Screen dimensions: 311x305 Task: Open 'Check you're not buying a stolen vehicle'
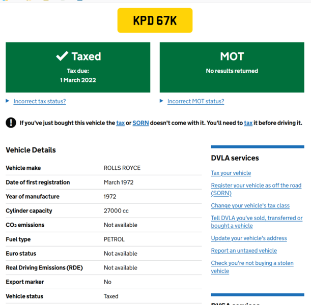[252, 263]
